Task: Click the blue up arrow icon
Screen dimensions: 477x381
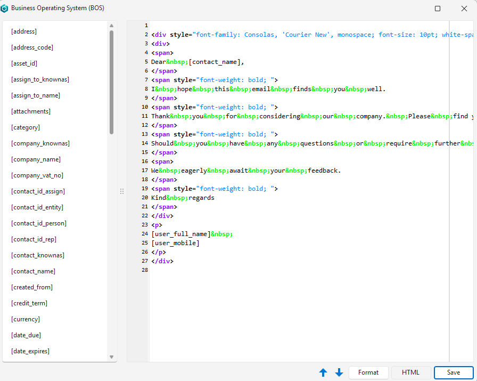Action: click(x=323, y=372)
